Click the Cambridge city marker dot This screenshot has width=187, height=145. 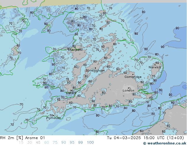tap(133, 74)
